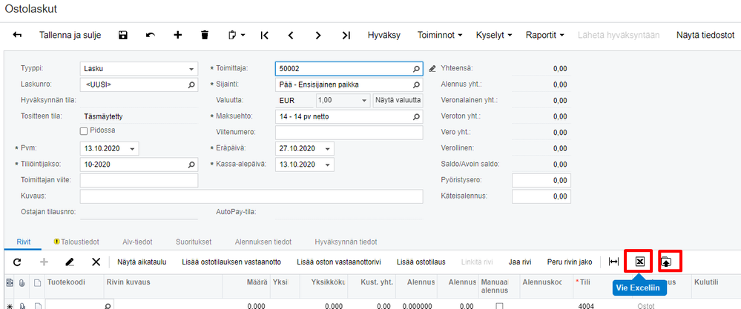
Task: Go to the last record
Action: [346, 35]
